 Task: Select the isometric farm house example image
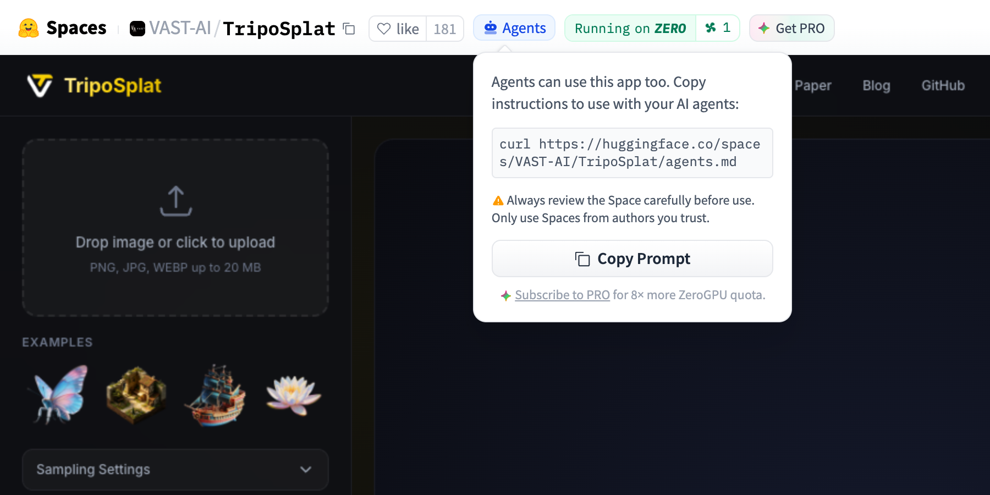(136, 395)
